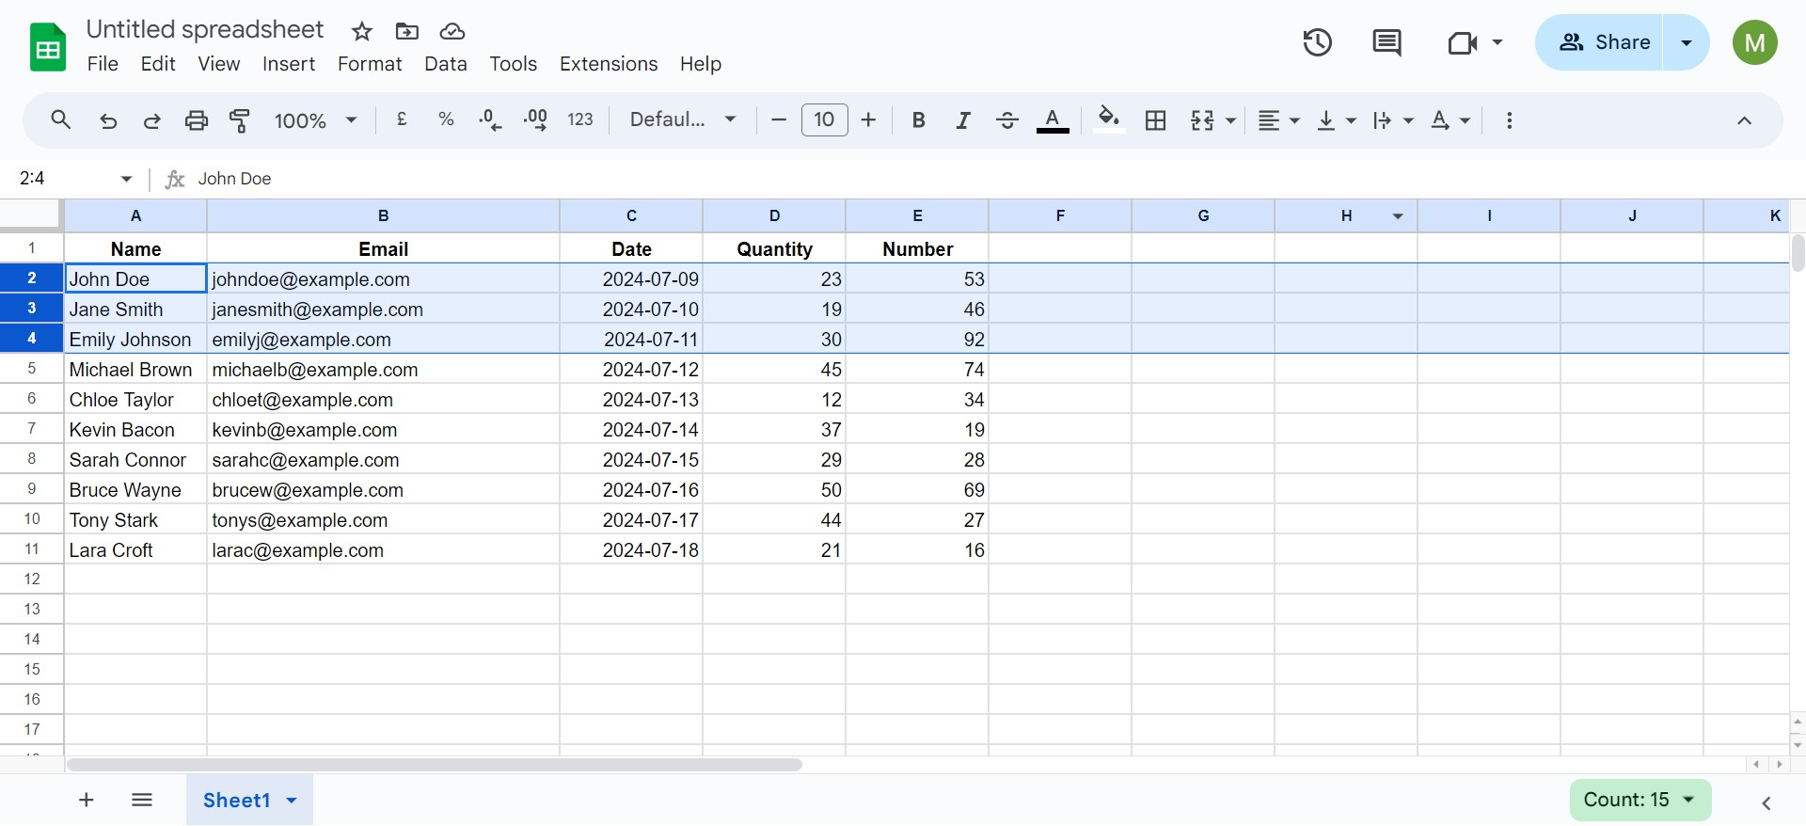Toggle strikethrough formatting
The image size is (1806, 826).
1007,120
